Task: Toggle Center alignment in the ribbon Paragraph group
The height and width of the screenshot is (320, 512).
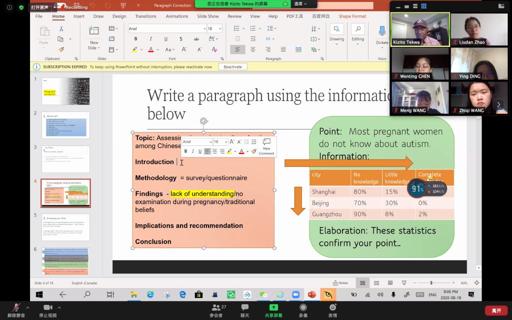Action: (252, 49)
